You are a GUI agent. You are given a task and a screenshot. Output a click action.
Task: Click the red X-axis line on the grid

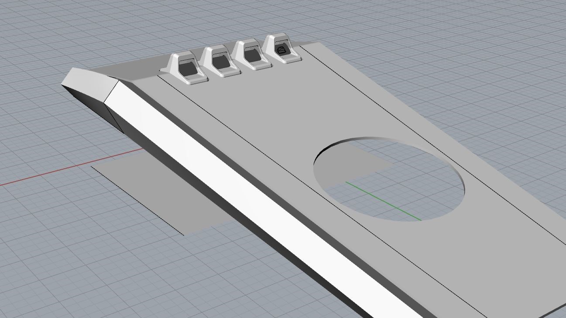click(x=65, y=170)
